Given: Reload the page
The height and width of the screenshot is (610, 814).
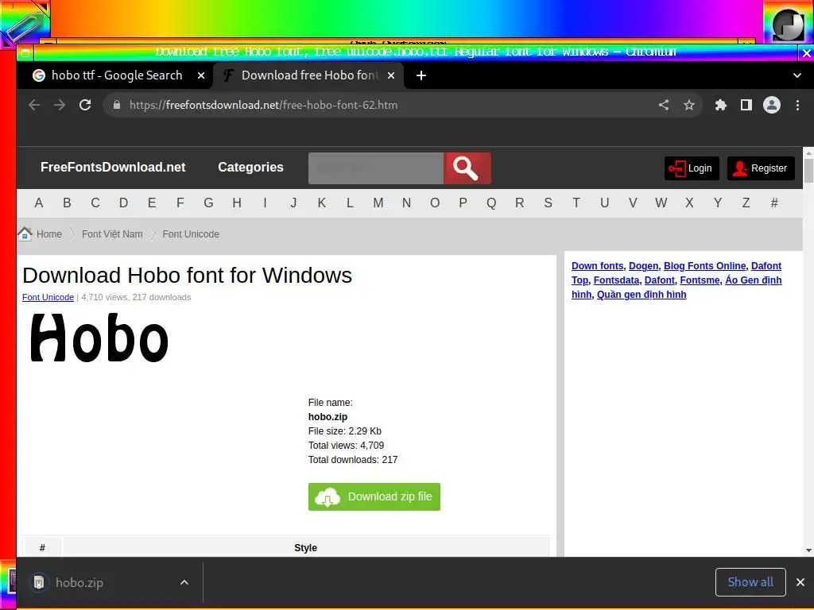Looking at the screenshot, I should point(85,106).
